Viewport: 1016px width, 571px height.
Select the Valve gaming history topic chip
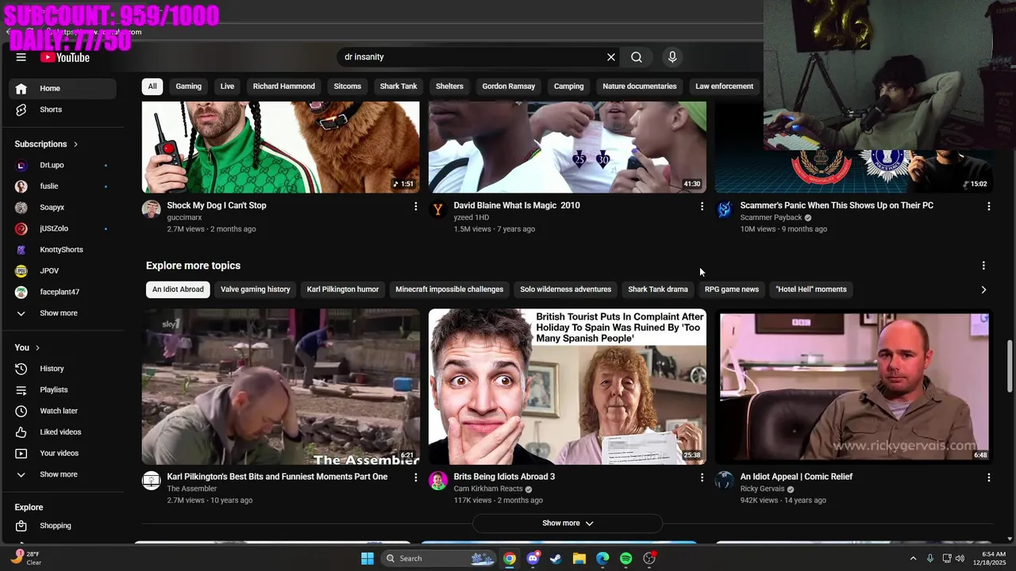coord(256,289)
